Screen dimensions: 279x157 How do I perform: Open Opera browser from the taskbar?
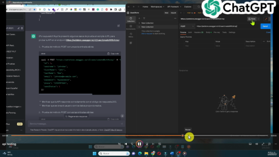pyautogui.click(x=159, y=154)
